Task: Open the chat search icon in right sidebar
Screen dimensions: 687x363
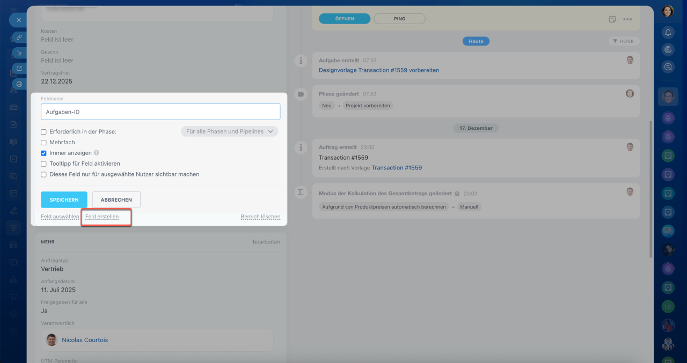Action: (x=668, y=66)
